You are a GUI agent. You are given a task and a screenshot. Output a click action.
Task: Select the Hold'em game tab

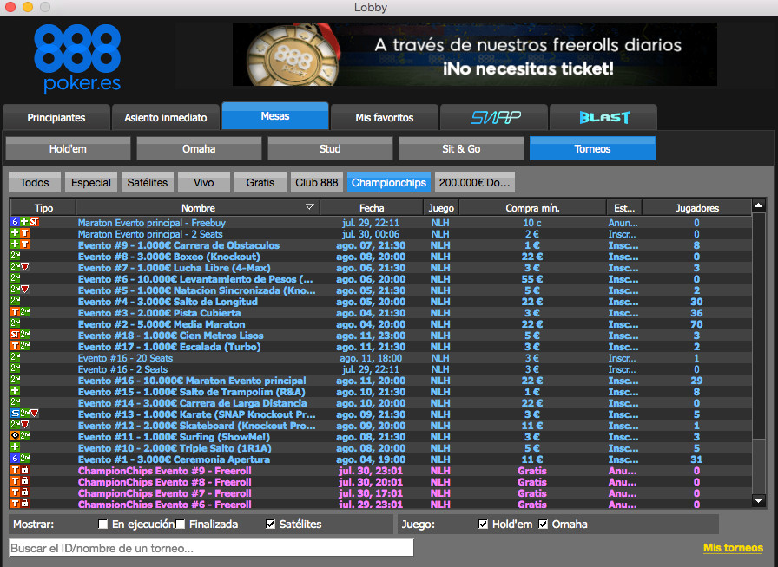tap(68, 149)
